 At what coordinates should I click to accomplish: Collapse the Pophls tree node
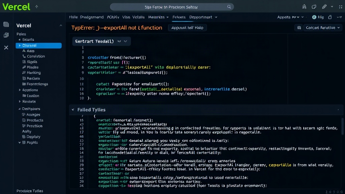click(19, 142)
